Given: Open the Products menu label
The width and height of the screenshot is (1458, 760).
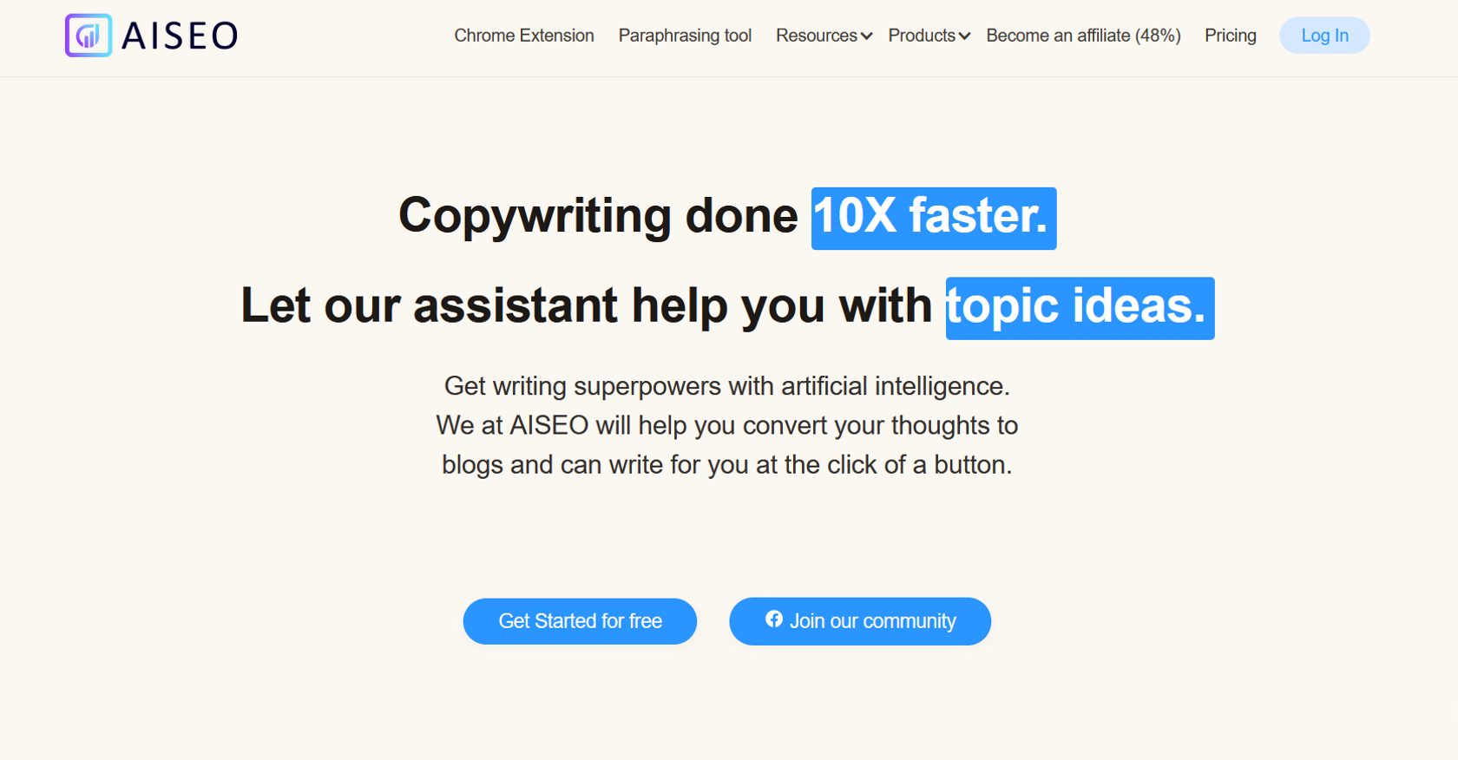Looking at the screenshot, I should coord(921,36).
